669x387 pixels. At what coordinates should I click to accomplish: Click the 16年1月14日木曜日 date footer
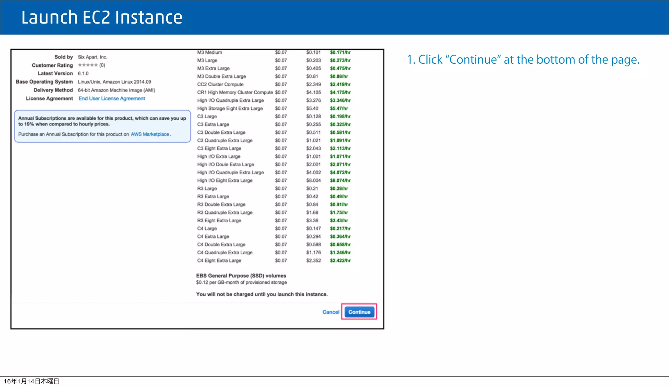click(31, 381)
